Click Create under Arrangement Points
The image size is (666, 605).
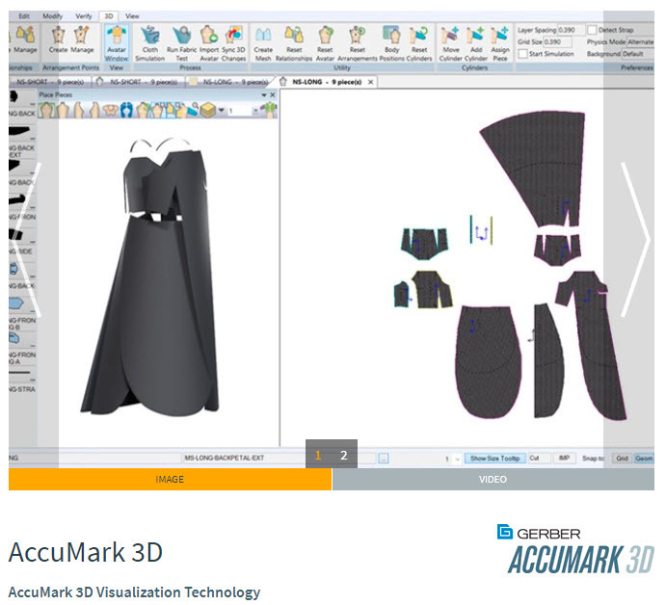(x=58, y=40)
